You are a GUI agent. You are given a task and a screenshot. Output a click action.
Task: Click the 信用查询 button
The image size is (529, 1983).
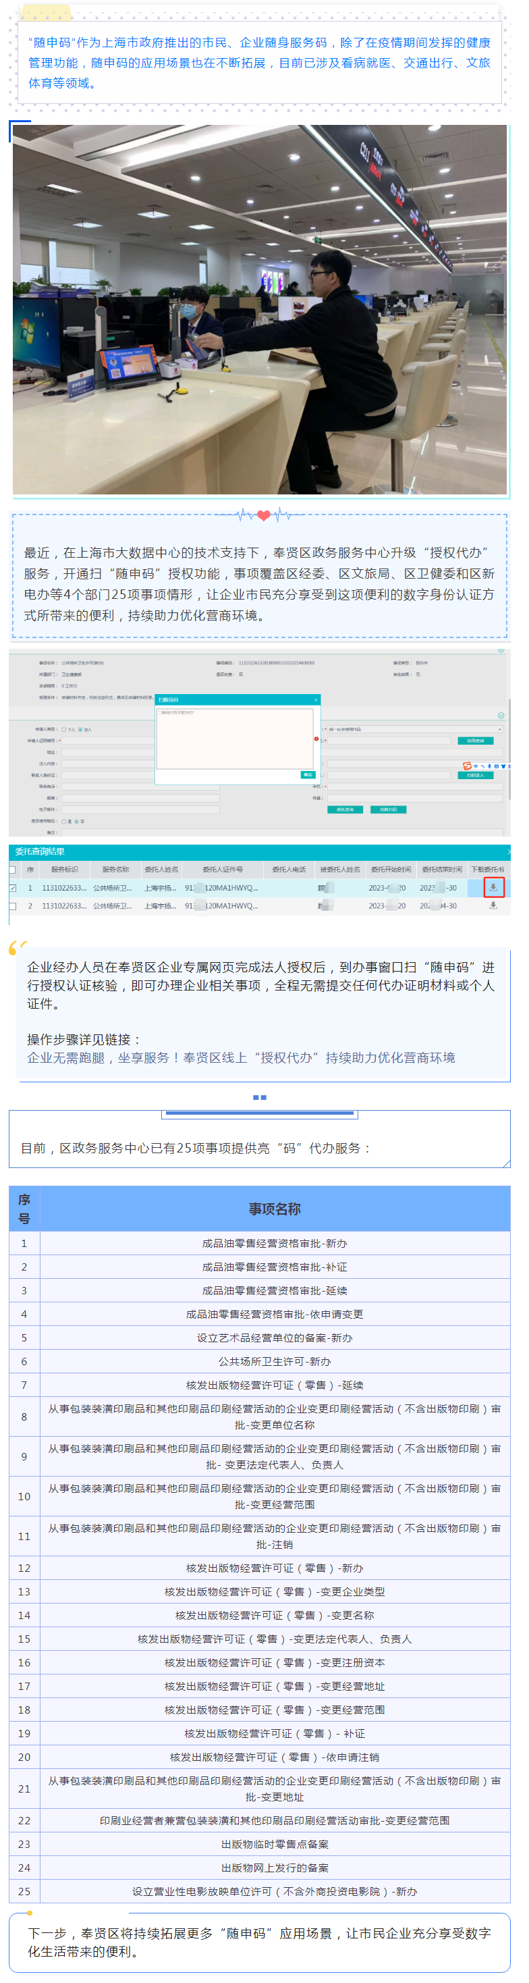point(474,741)
